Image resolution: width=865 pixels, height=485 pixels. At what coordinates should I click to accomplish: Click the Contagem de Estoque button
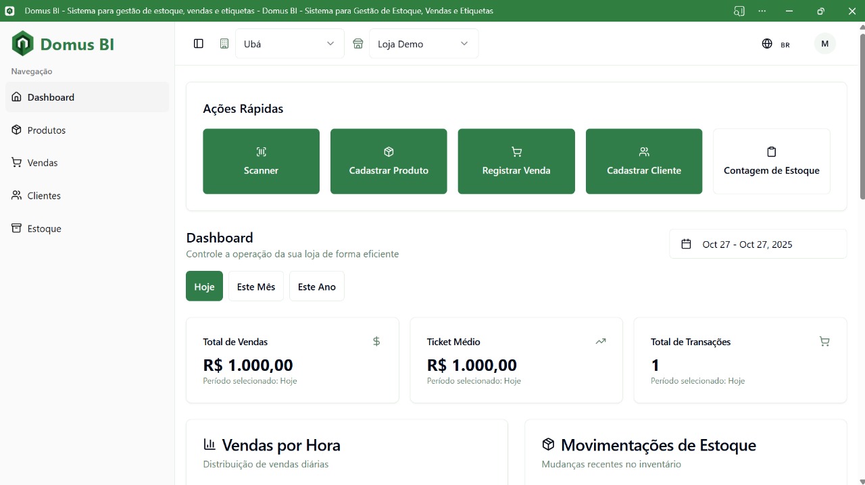tap(771, 161)
